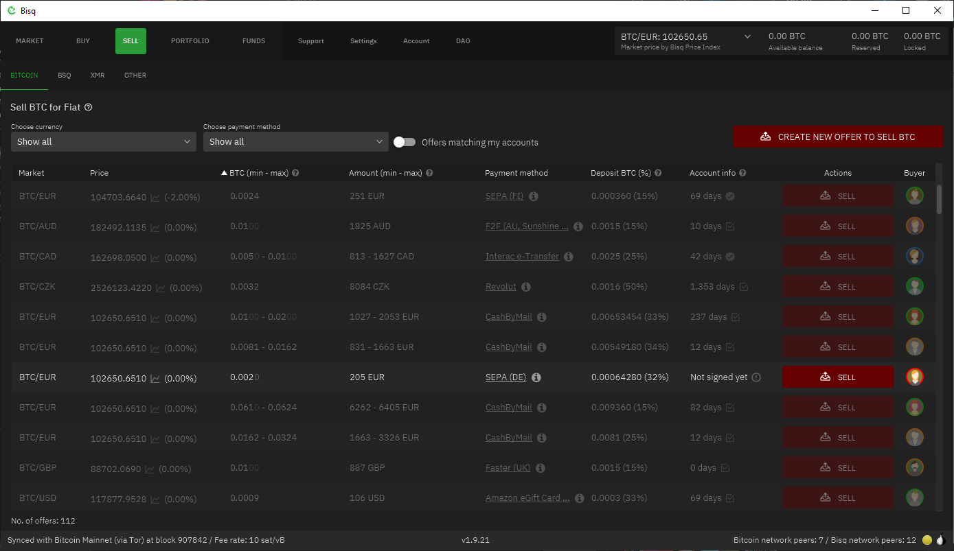Click help icon next to Deposit BTC (%)
Viewport: 954px width, 551px height.
658,174
